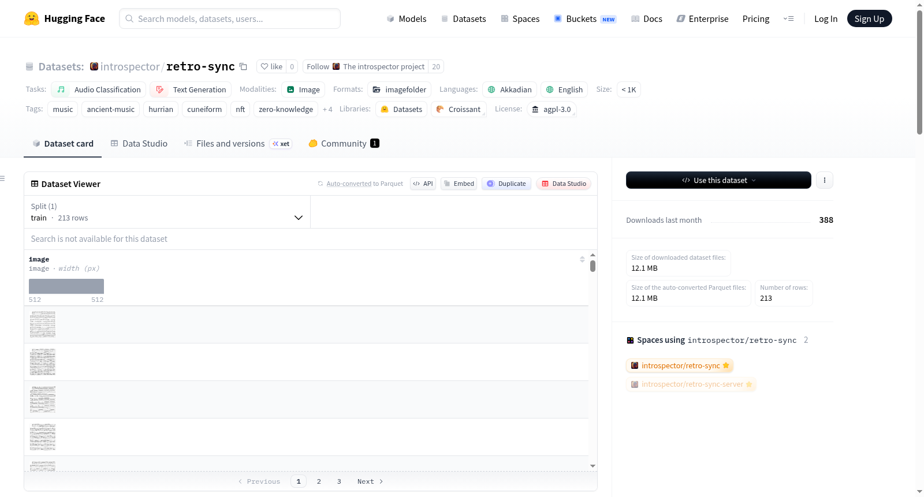Click the nft tag
The width and height of the screenshot is (924, 497).
[240, 109]
